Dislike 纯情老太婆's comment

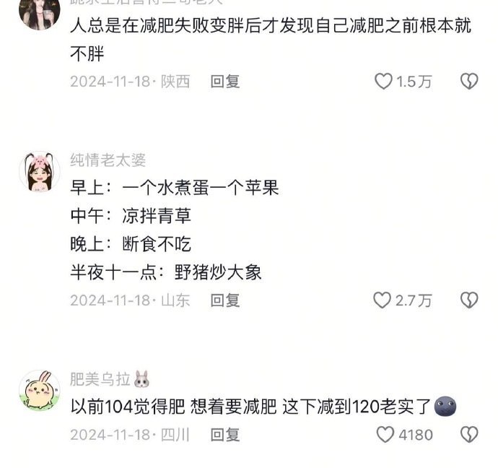[x=469, y=300]
